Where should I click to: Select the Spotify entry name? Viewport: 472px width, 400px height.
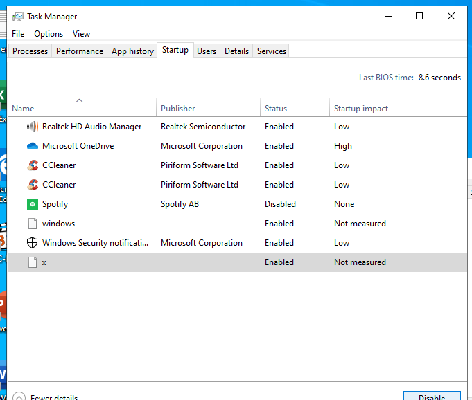[55, 204]
